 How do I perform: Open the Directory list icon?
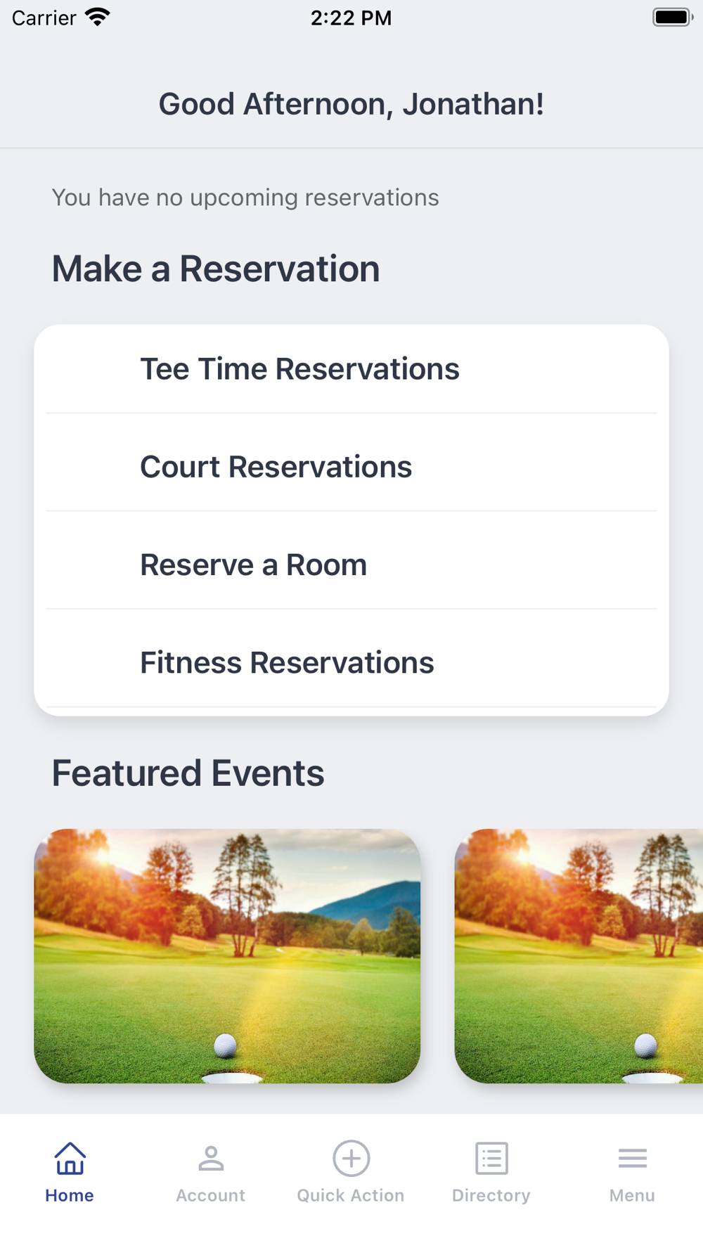(491, 1158)
